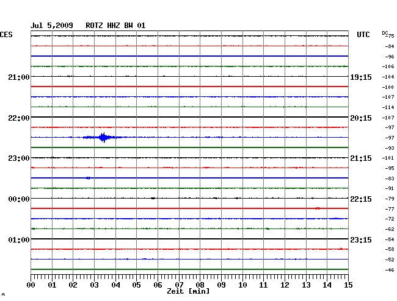Select the DC value -58
Image resolution: width=397 pixels, height=301 pixels.
[x=390, y=249]
